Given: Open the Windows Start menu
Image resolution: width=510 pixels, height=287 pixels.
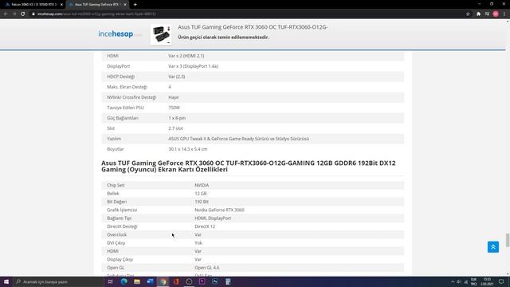Looking at the screenshot, I should [x=6, y=281].
